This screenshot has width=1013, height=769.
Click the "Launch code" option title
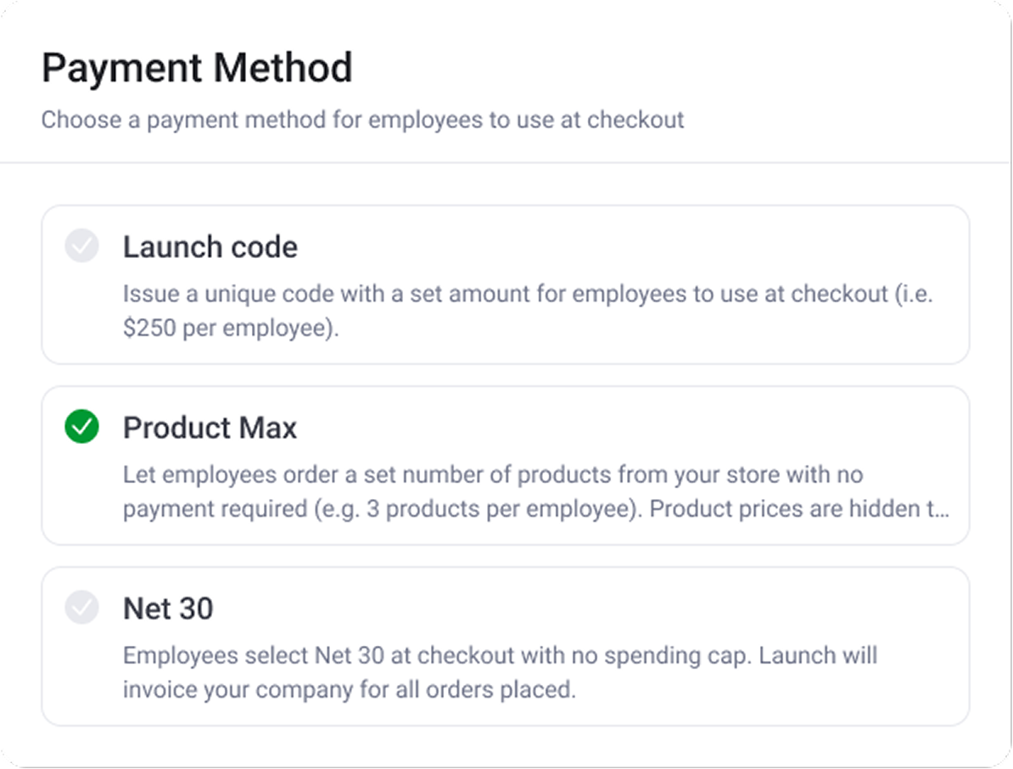tap(210, 247)
